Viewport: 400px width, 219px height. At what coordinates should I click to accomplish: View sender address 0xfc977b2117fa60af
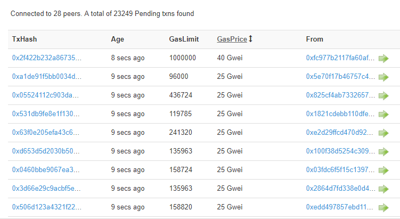340,58
